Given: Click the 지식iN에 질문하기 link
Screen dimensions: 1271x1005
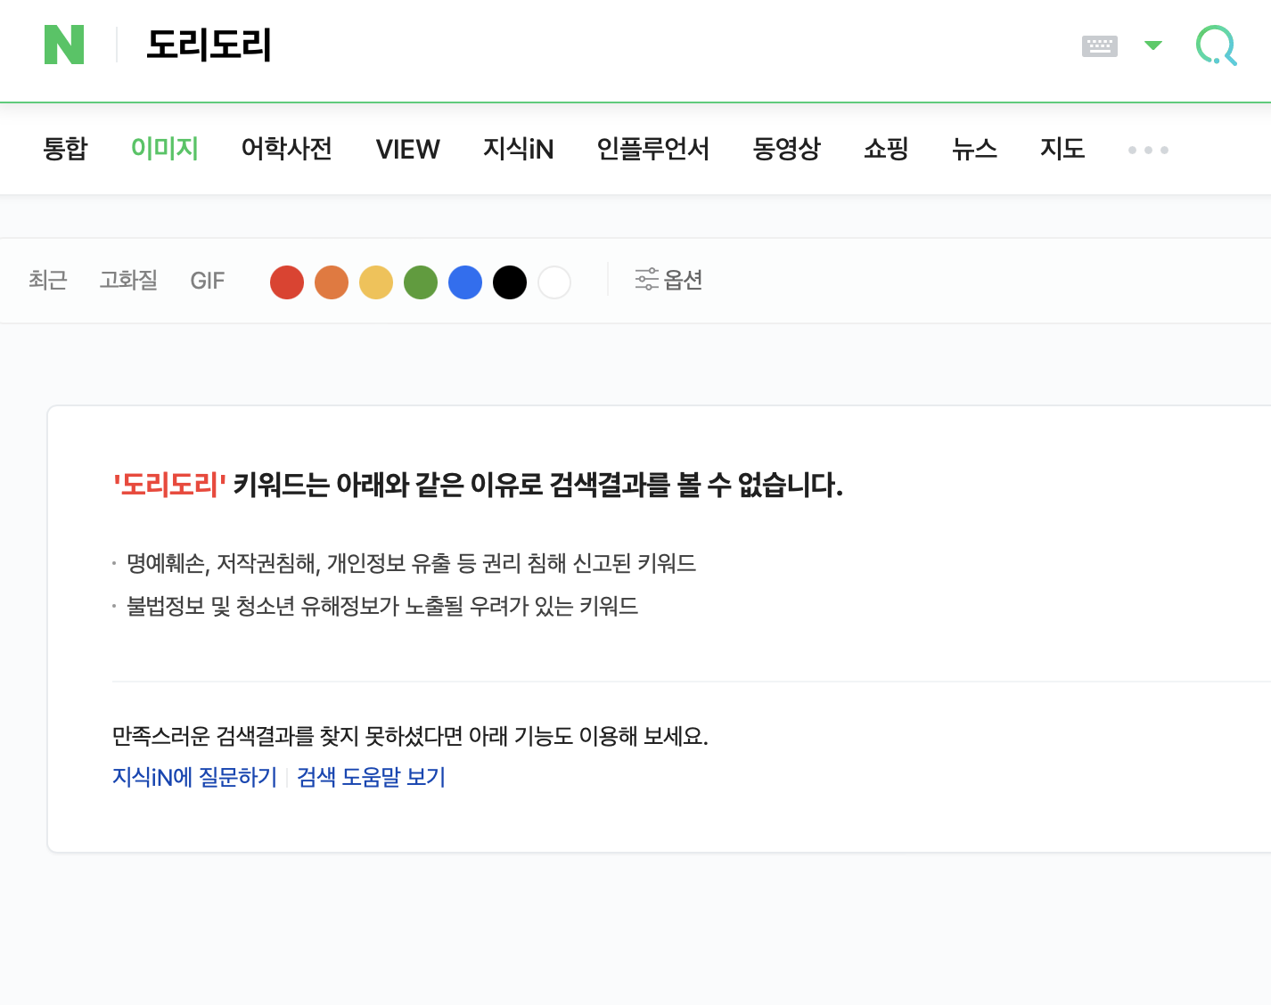Looking at the screenshot, I should tap(194, 777).
